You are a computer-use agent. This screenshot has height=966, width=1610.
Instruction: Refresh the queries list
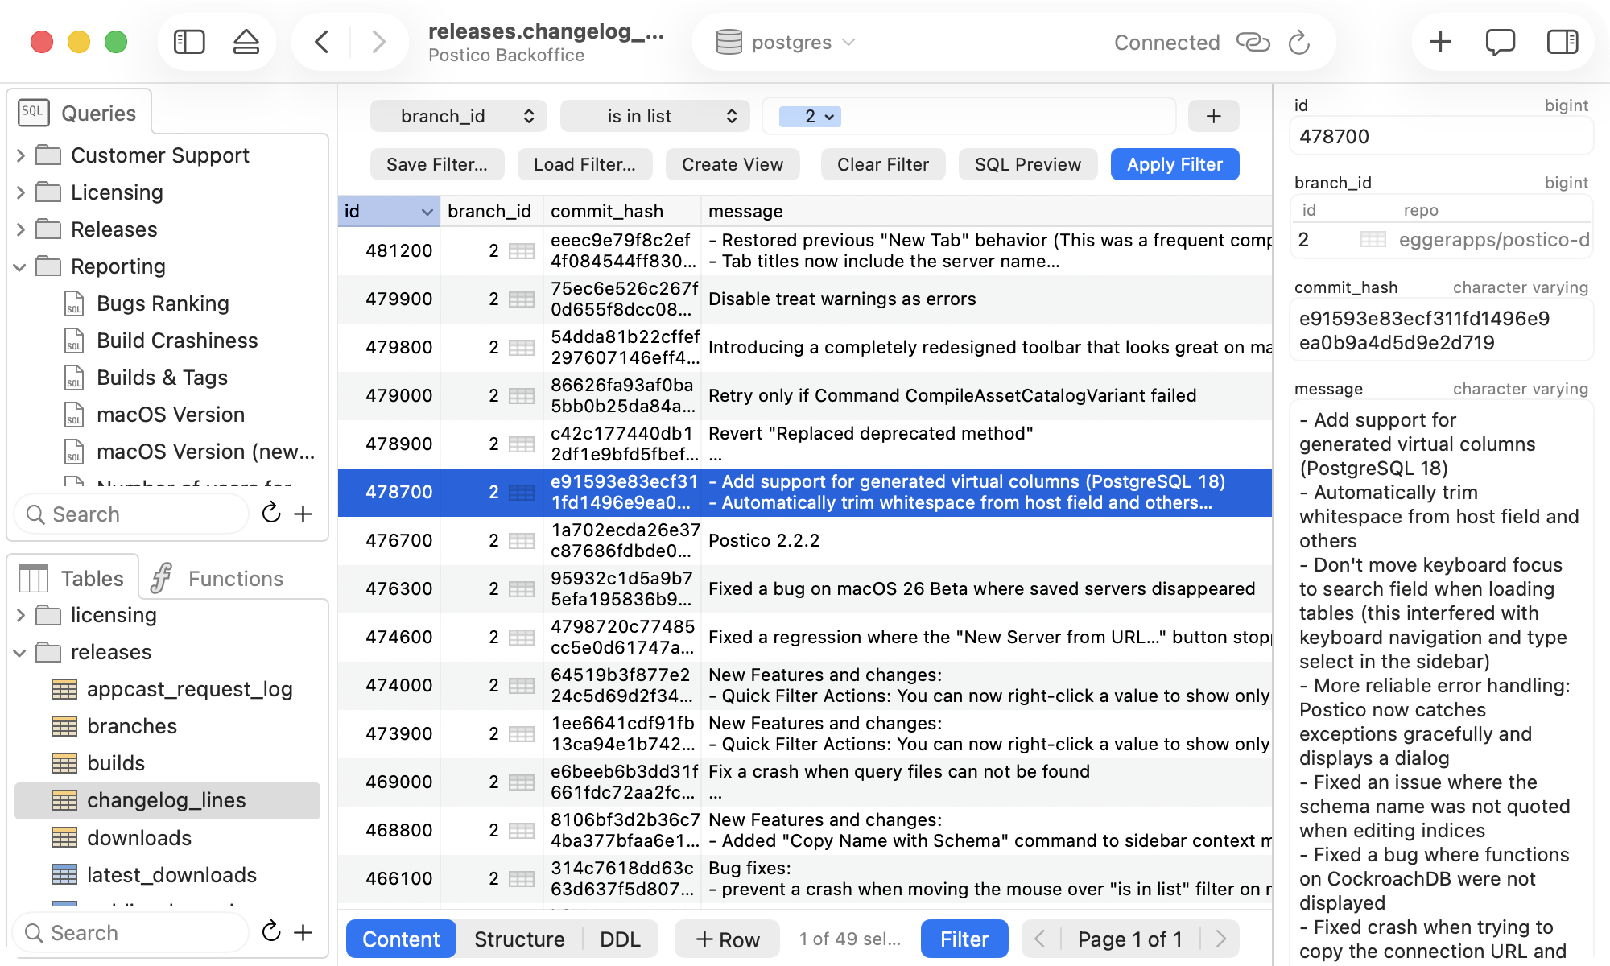click(x=271, y=514)
